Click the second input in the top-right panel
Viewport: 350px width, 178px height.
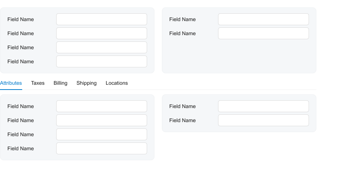[x=264, y=33]
